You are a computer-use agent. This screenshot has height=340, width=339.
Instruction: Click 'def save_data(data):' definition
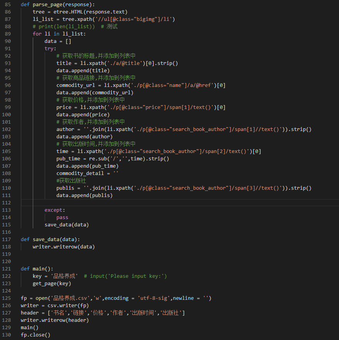pyautogui.click(x=50, y=240)
